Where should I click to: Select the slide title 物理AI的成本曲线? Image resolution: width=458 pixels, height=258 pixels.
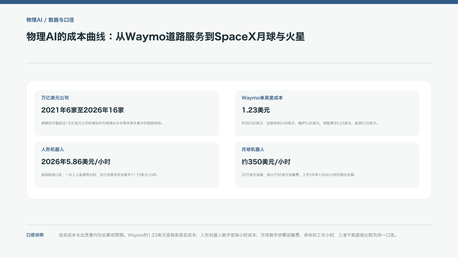pos(165,37)
